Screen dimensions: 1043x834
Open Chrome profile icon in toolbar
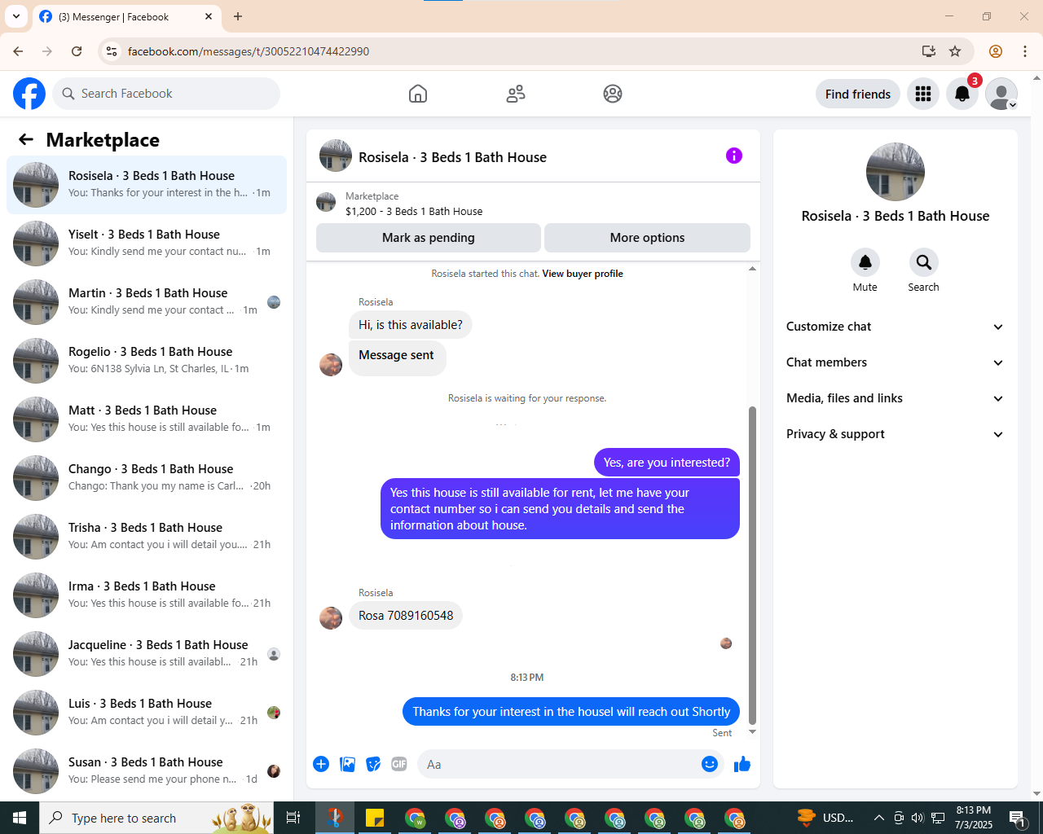coord(996,51)
